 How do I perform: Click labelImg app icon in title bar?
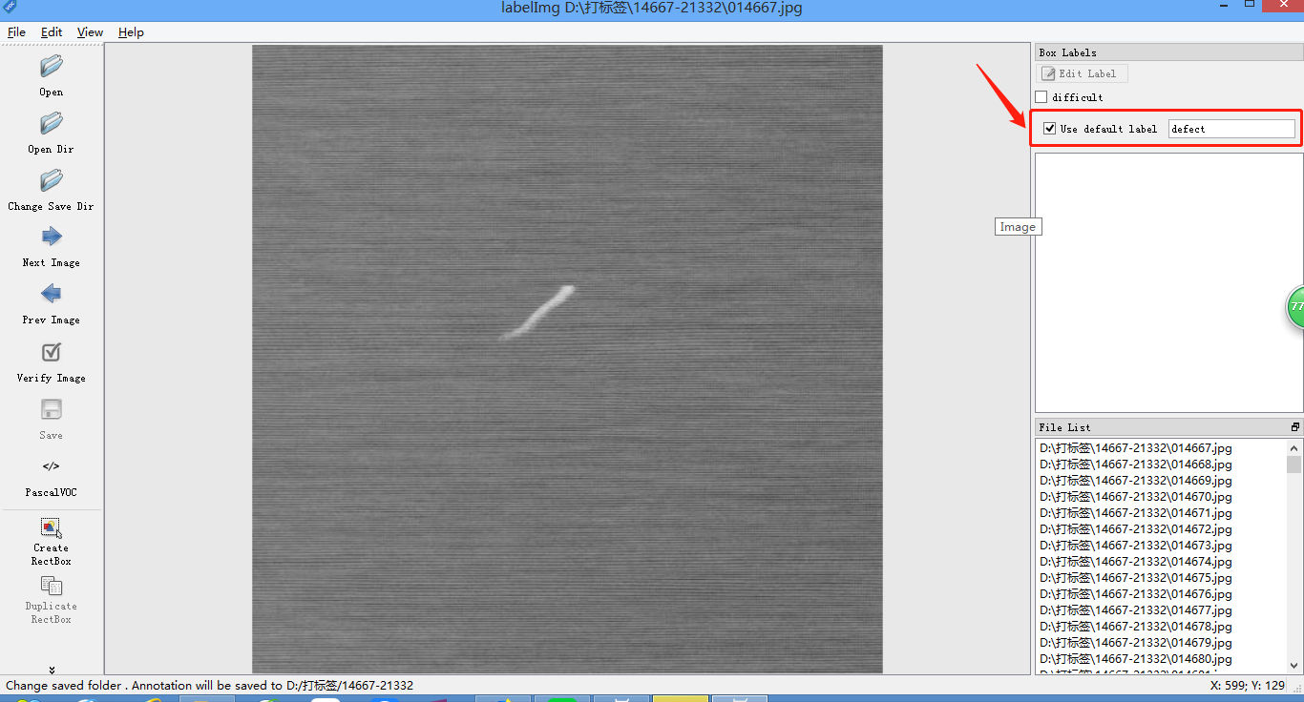click(11, 6)
